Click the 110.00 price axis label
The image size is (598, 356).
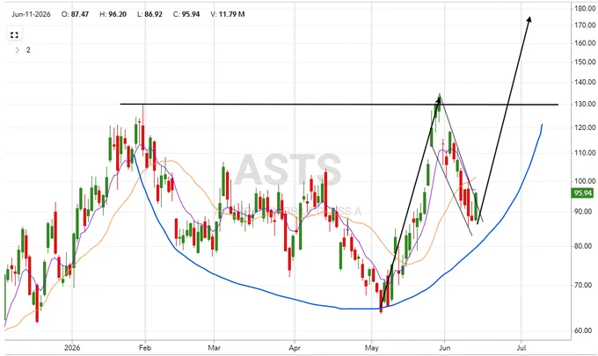coord(585,153)
